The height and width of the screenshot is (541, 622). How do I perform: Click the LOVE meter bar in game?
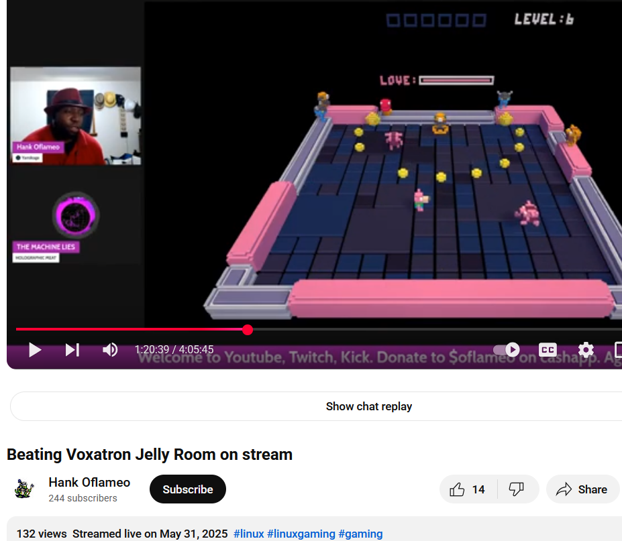[456, 80]
